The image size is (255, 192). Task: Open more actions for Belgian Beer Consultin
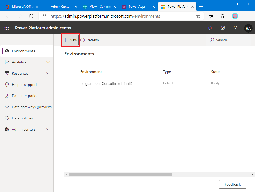click(149, 83)
